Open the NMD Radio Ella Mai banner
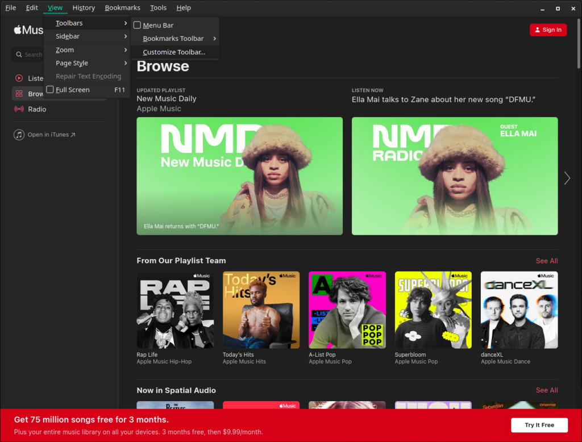 pyautogui.click(x=455, y=176)
